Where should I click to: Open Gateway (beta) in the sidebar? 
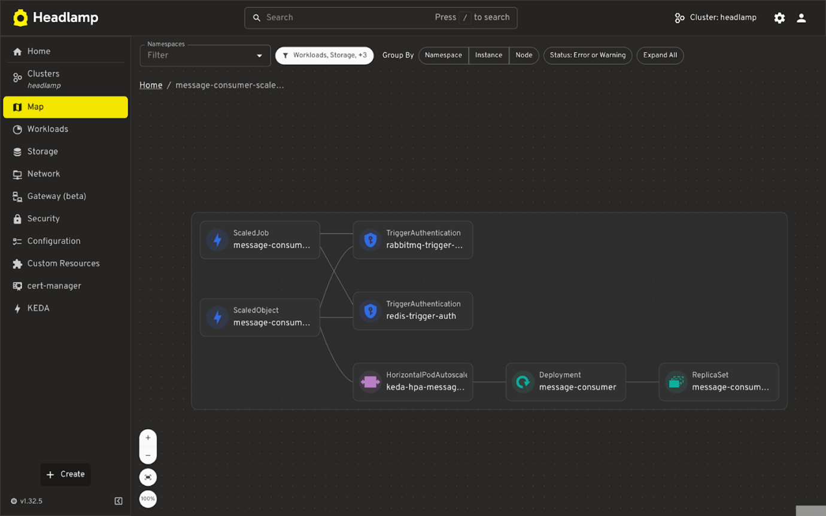66,196
